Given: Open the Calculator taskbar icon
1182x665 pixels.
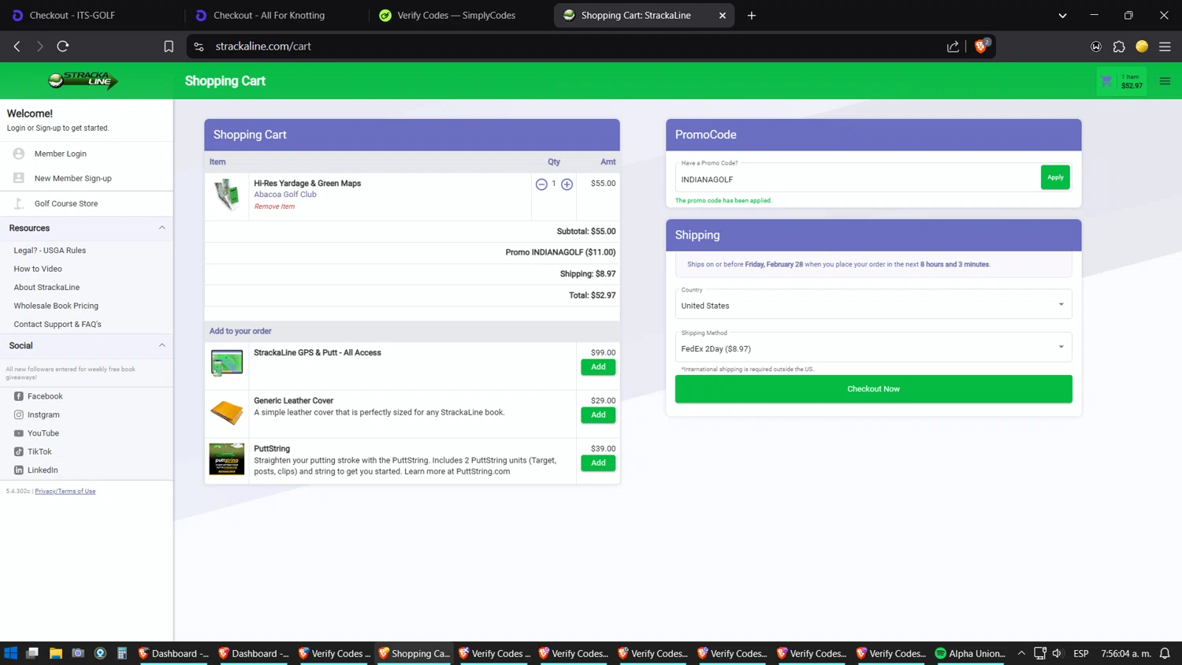Looking at the screenshot, I should 122,653.
